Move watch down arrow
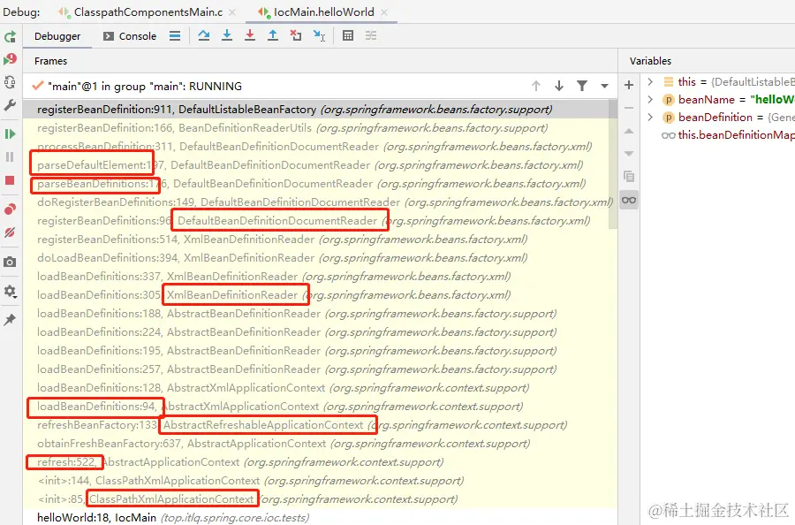This screenshot has width=795, height=525. [x=629, y=154]
